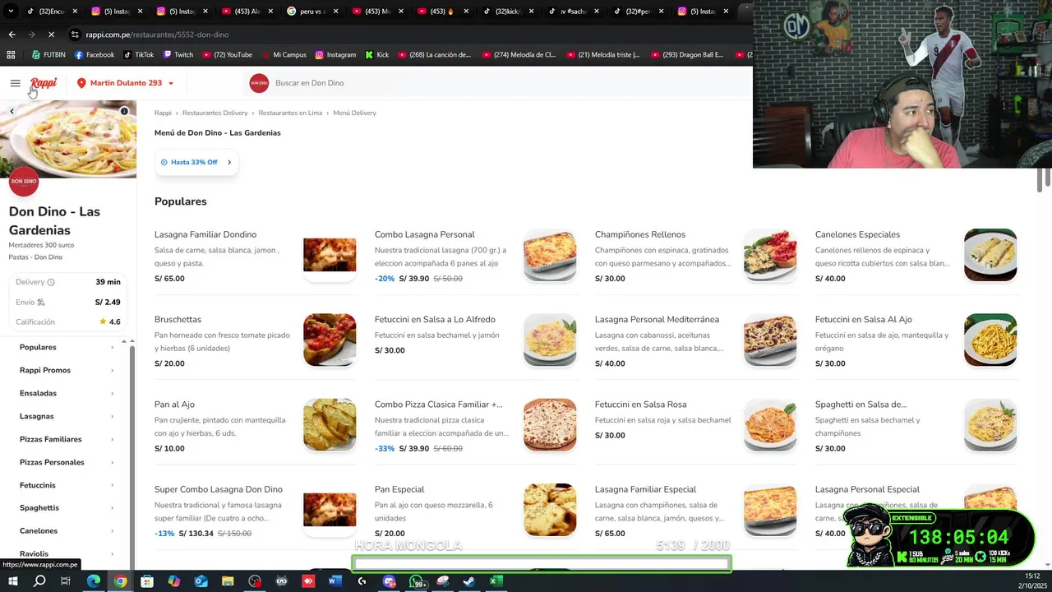1052x592 pixels.
Task: Expand the Fetuccinis category
Action: click(x=67, y=485)
